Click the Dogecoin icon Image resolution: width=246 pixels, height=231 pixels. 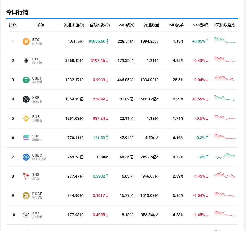coord(26,196)
